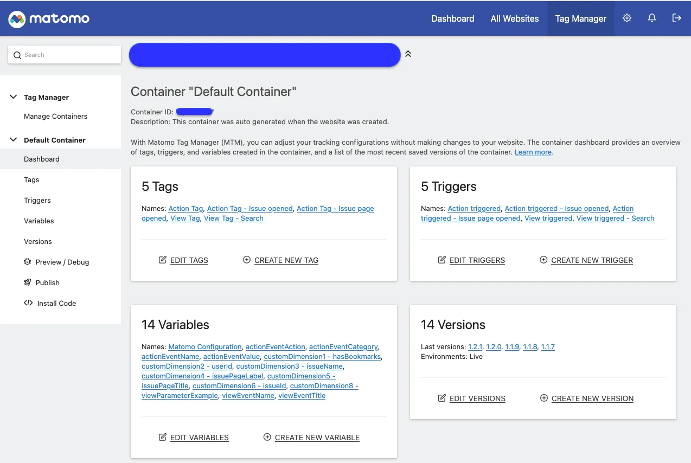Click the search magnifier icon
691x463 pixels.
[17, 55]
